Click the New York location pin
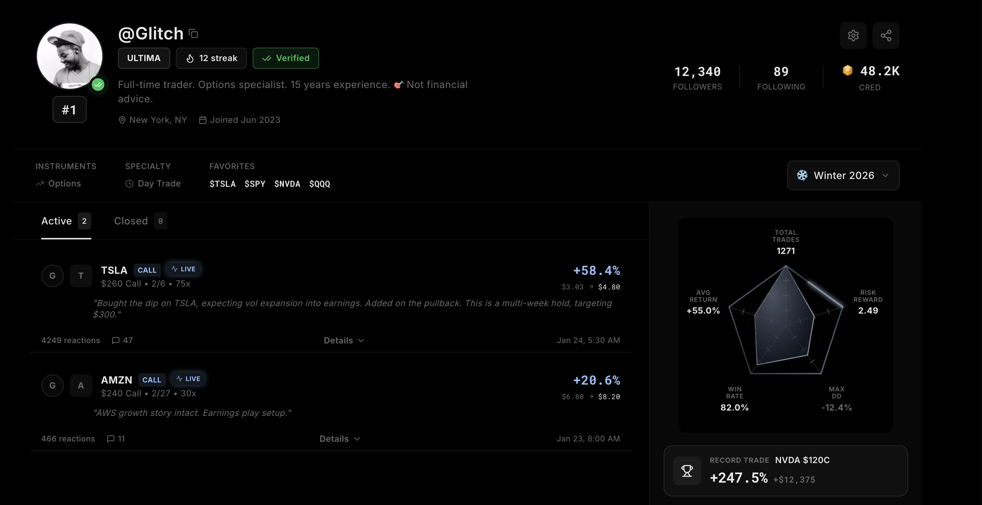 click(x=122, y=120)
